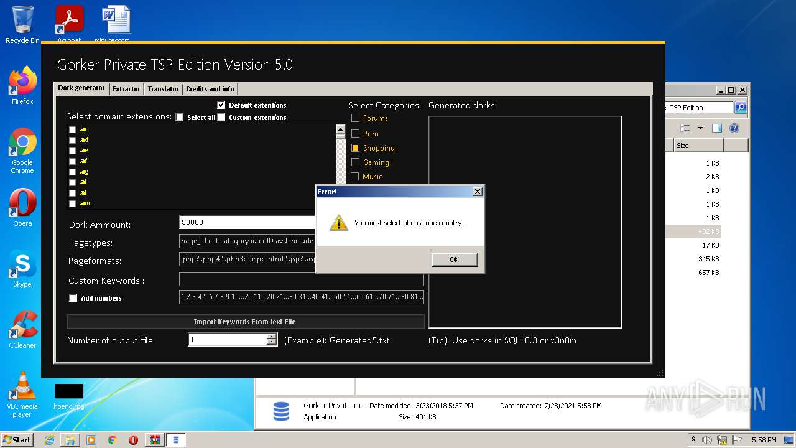Screen dimensions: 796x448
Task: Open the Recycle Bin desktop icon
Action: click(22, 25)
